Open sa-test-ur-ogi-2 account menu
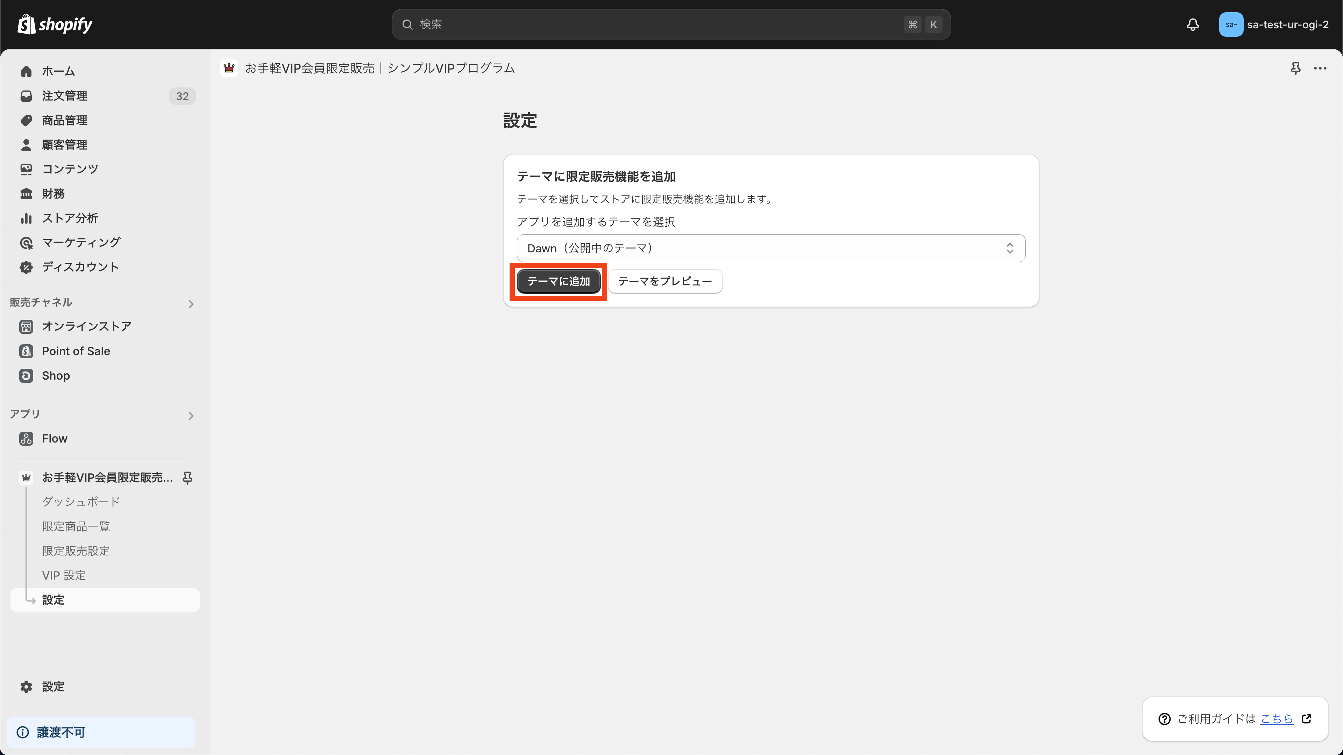 pos(1274,24)
